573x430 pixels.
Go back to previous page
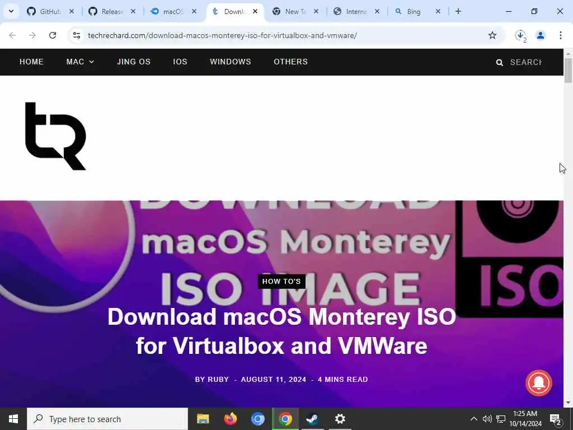click(x=12, y=35)
